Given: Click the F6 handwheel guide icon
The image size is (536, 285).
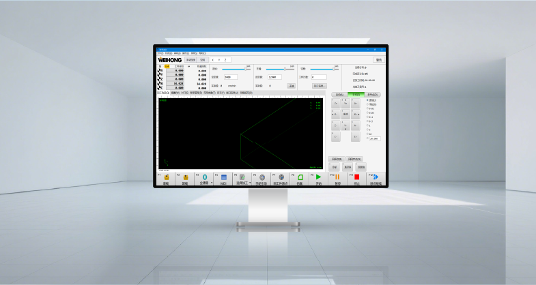Looking at the screenshot, I should click(262, 177).
